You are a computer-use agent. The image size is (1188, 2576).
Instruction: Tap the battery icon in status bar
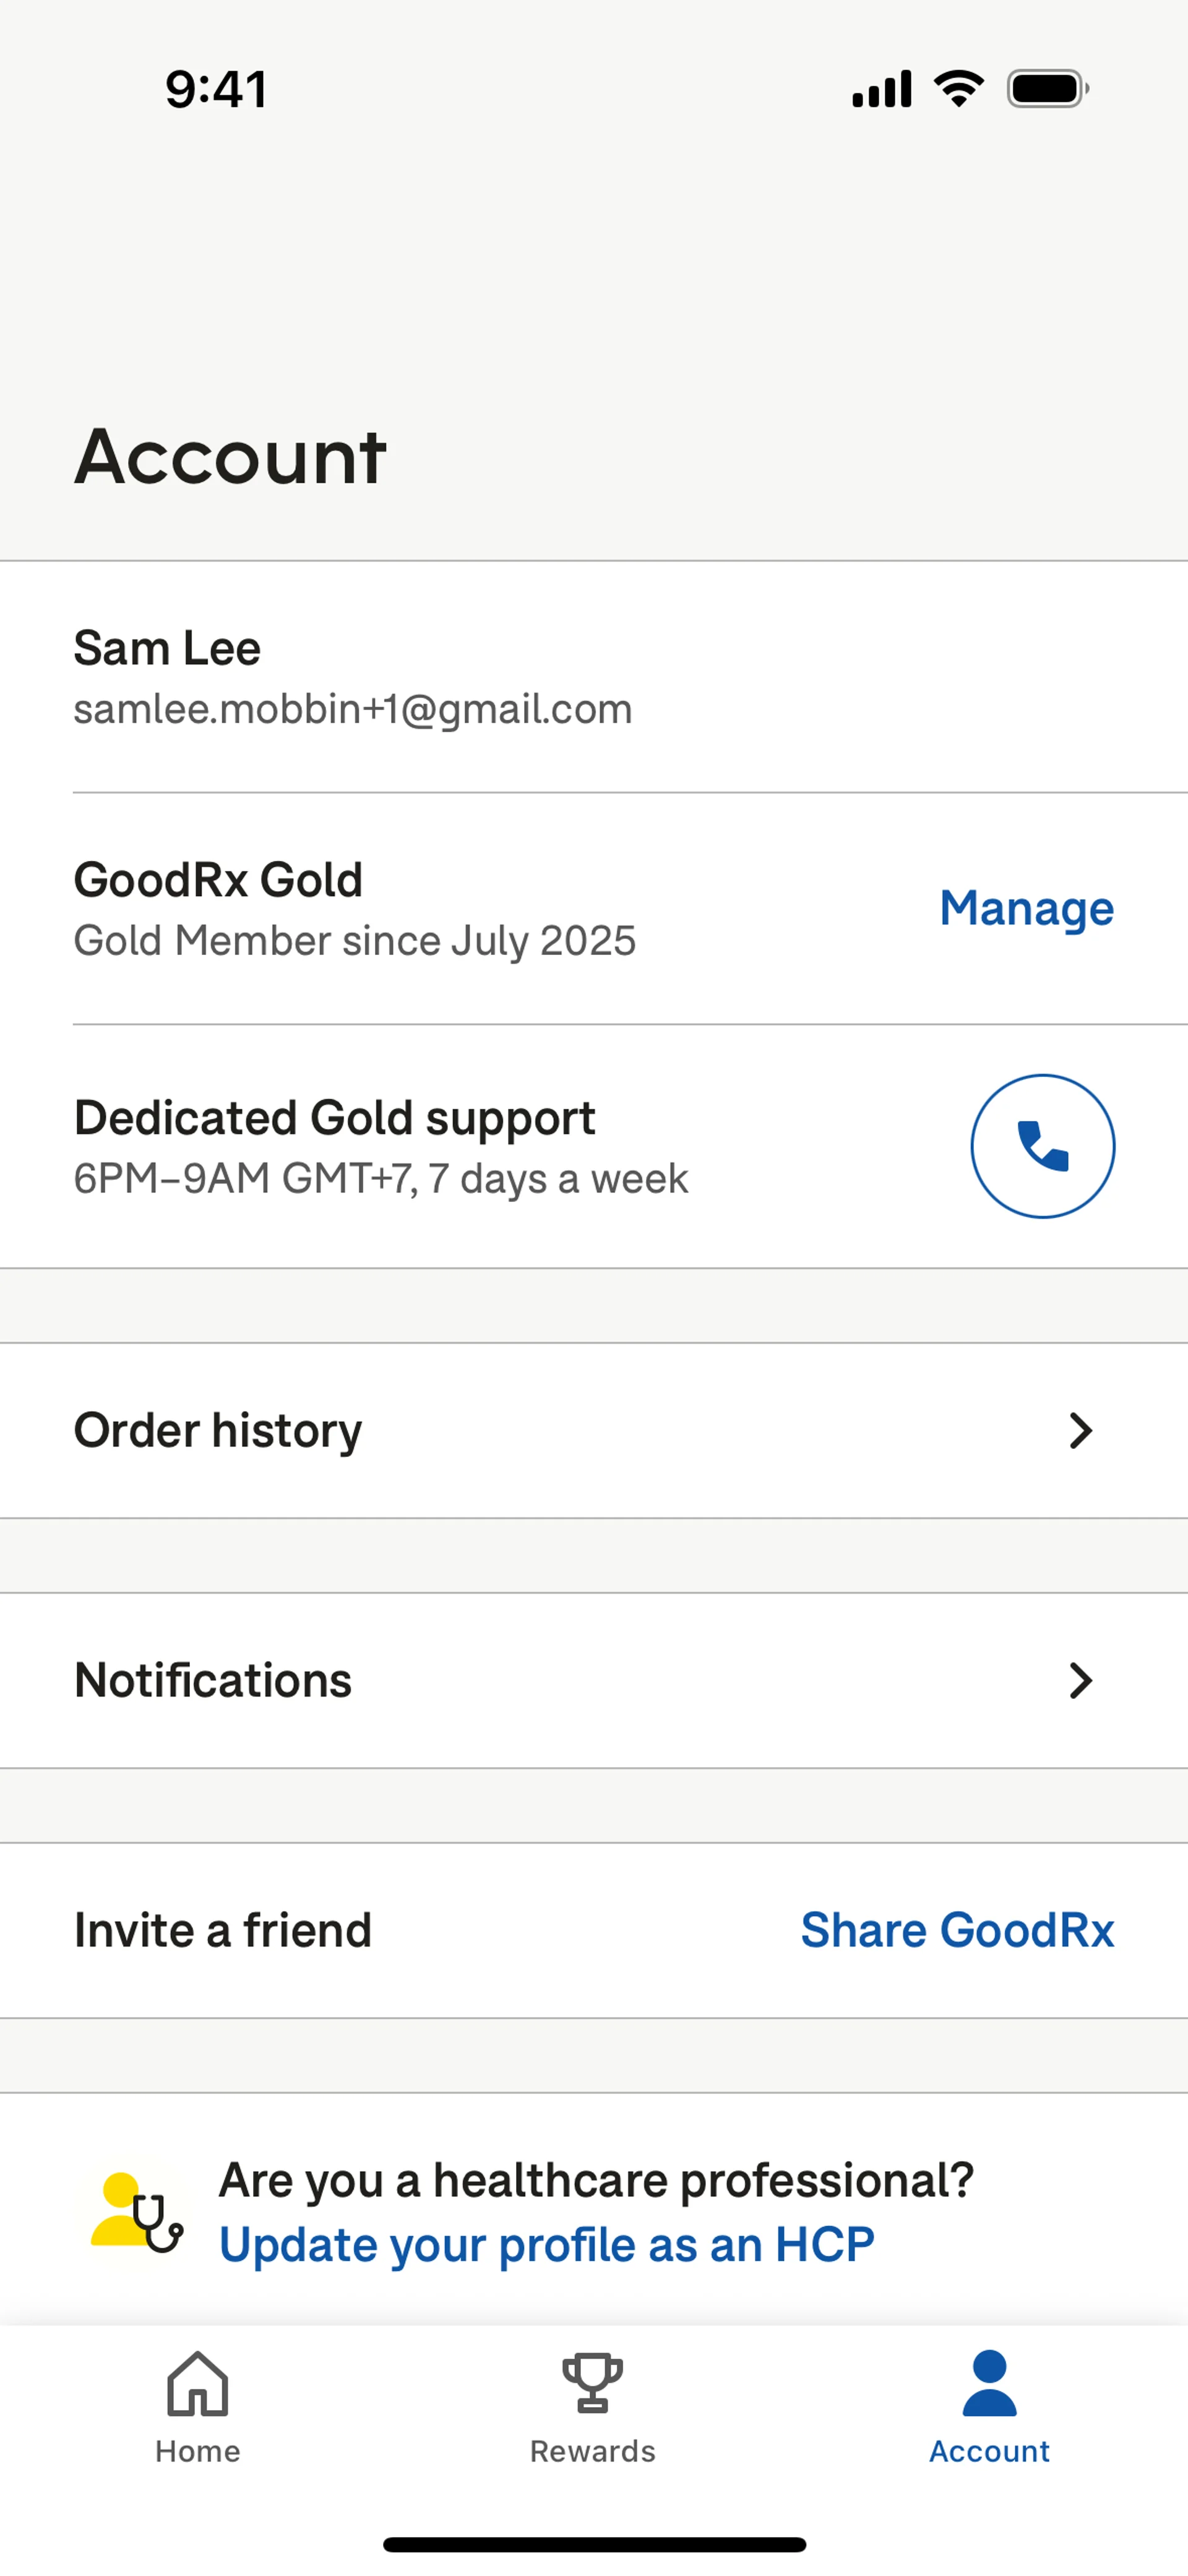pyautogui.click(x=1047, y=89)
